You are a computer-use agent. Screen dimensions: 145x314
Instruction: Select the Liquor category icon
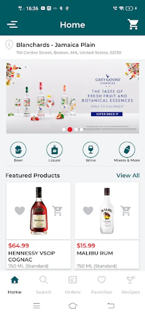click(55, 150)
